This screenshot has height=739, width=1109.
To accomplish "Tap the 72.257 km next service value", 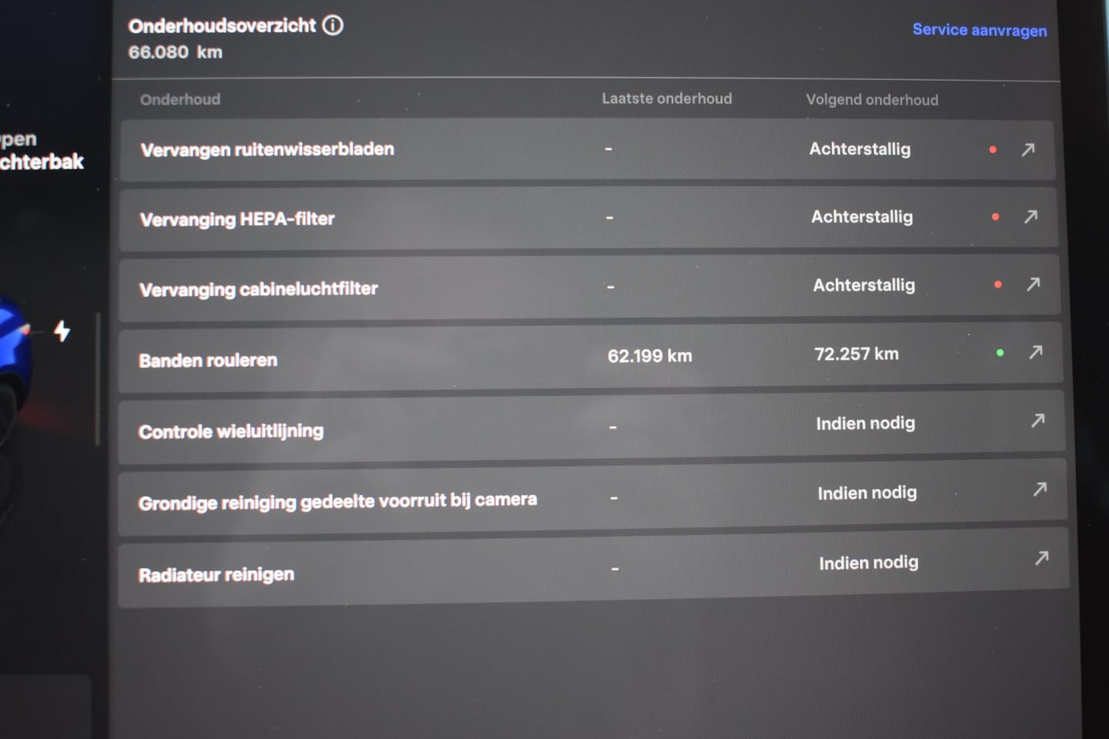I will (x=857, y=354).
